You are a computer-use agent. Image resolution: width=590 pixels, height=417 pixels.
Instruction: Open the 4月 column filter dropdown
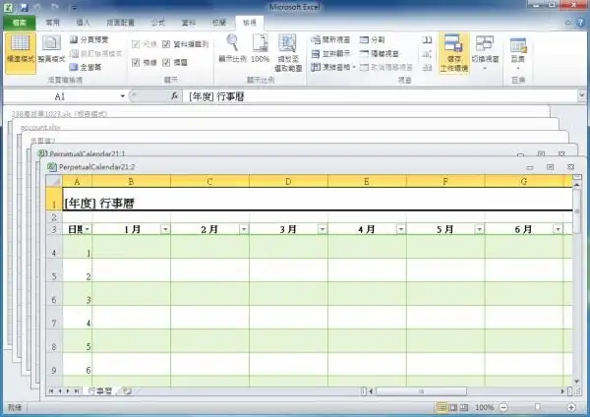tap(401, 229)
